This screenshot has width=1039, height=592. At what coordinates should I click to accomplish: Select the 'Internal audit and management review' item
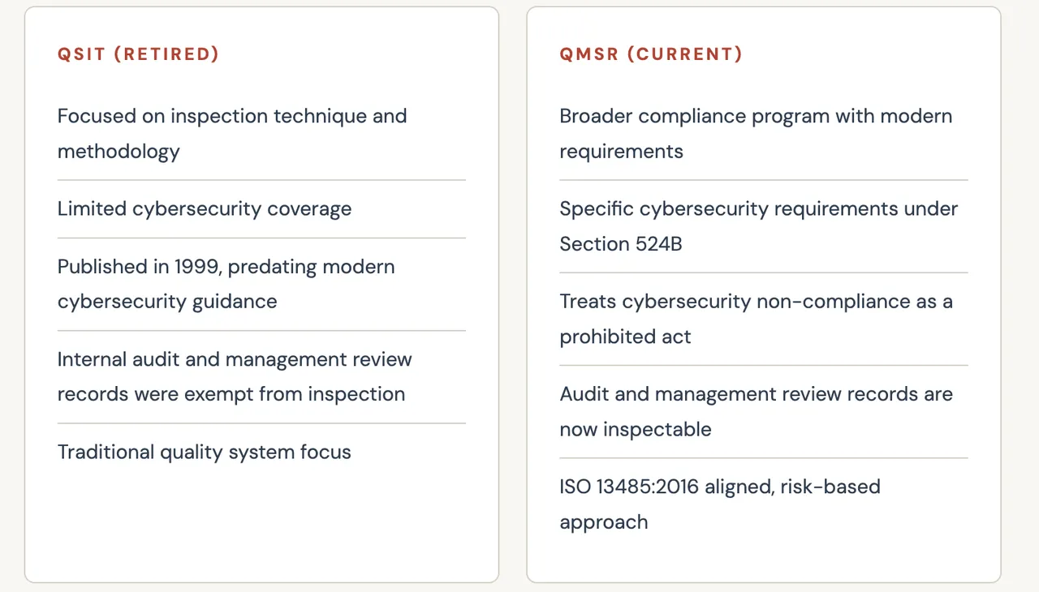click(x=235, y=376)
